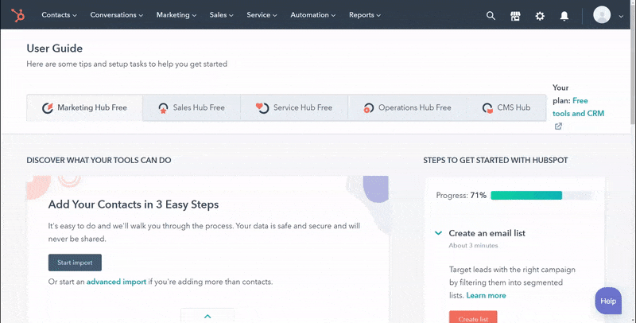The height and width of the screenshot is (323, 636).
Task: Open the Reports dropdown menu
Action: click(365, 15)
